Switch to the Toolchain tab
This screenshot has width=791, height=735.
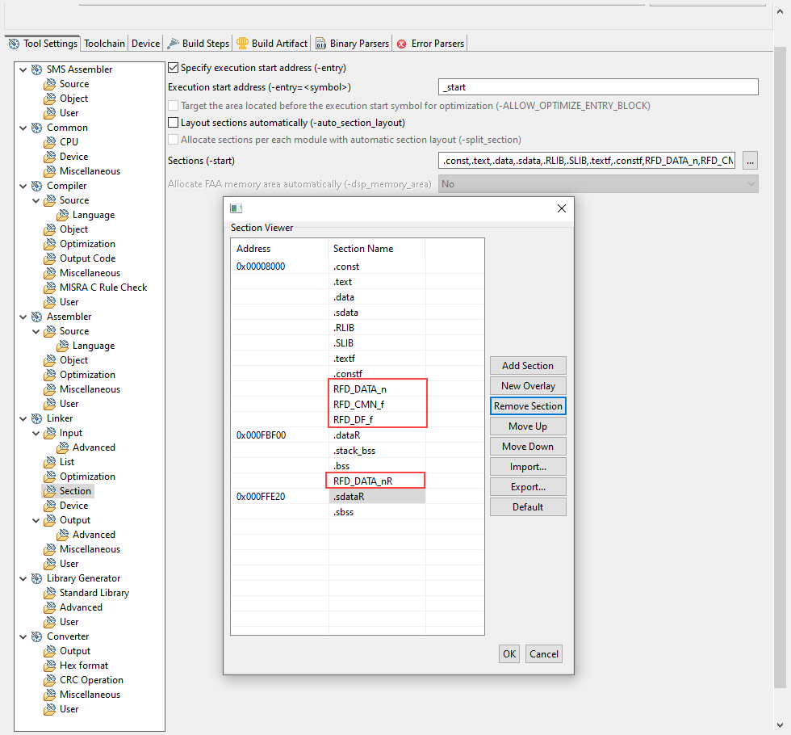(104, 44)
